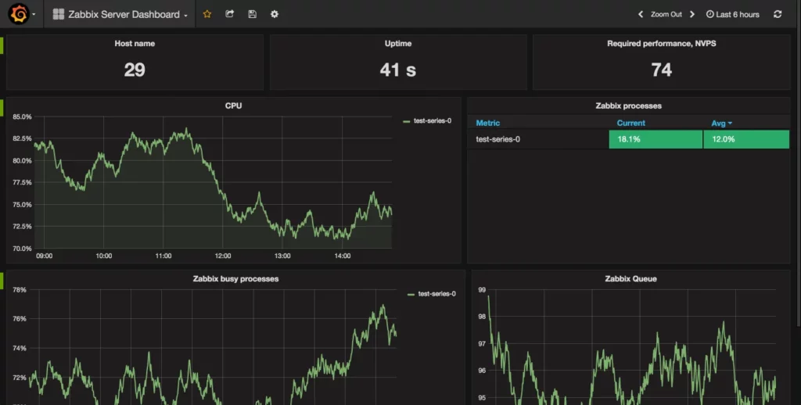
Task: Shift time range backward with left chevron
Action: click(x=641, y=14)
